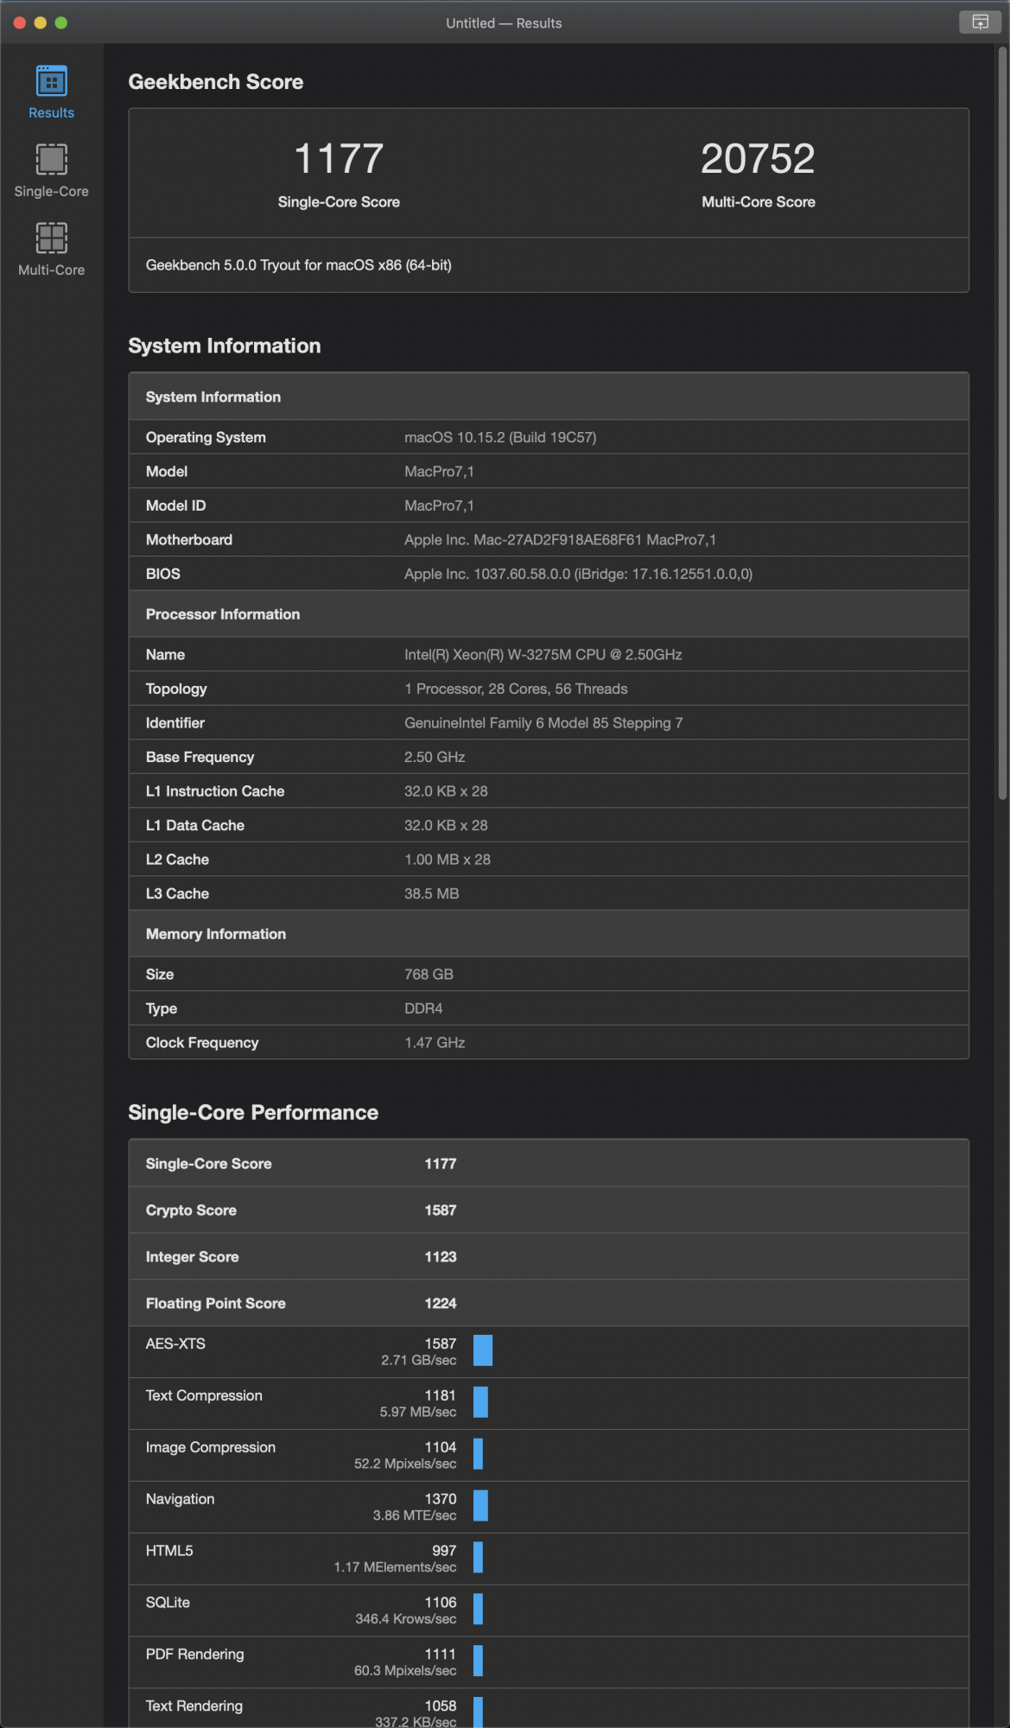Click the Crypto Score value 1587
This screenshot has width=1010, height=1728.
click(x=440, y=1210)
